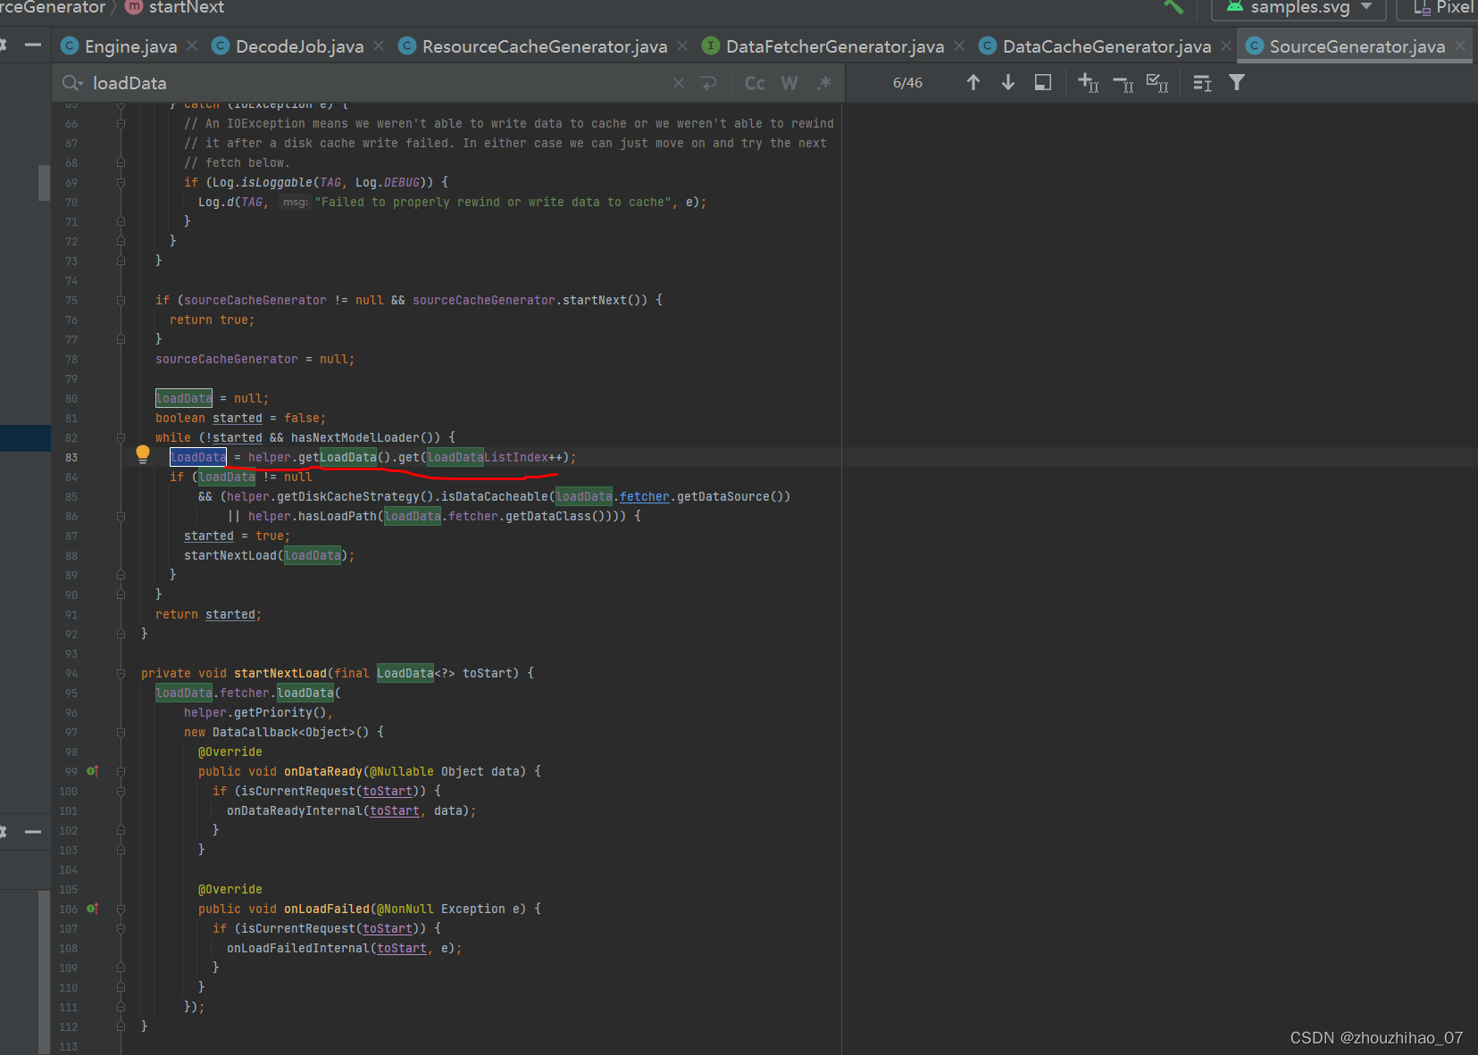Toggle Words (W) search option
Image resolution: width=1478 pixels, height=1055 pixels.
tap(789, 83)
